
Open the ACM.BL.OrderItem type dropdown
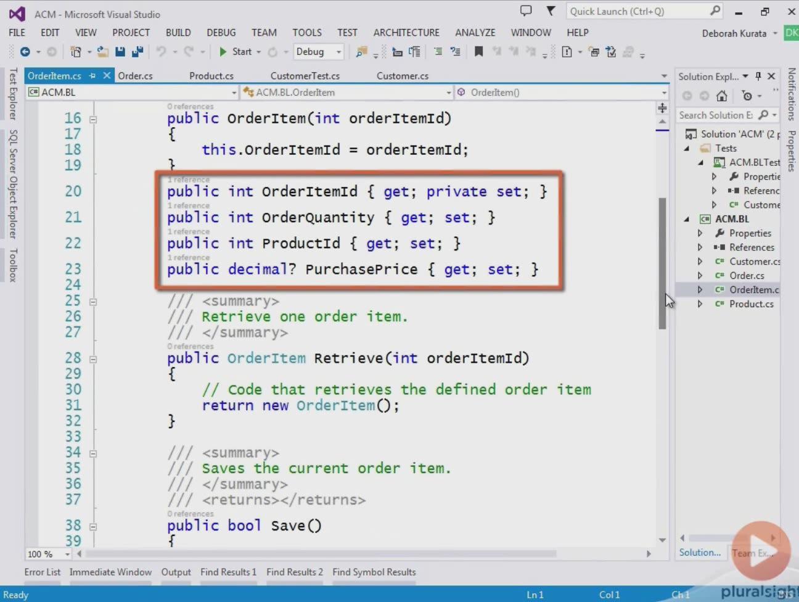click(449, 93)
